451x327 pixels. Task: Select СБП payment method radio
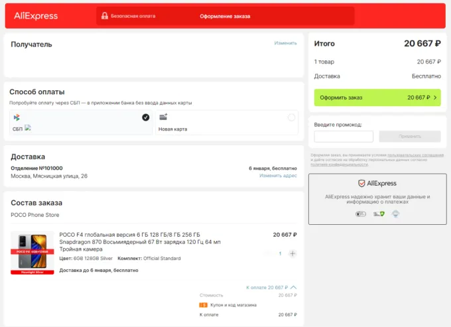point(146,117)
